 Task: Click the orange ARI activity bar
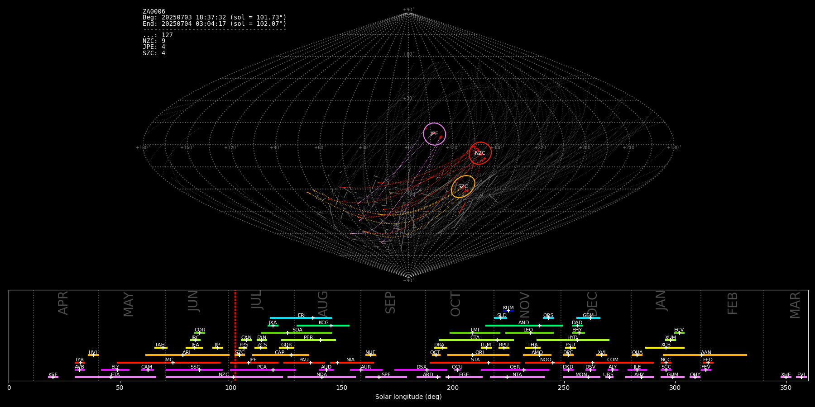coord(187,355)
